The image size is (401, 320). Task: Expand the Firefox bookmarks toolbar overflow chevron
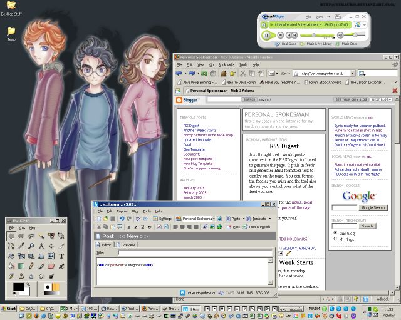395,82
